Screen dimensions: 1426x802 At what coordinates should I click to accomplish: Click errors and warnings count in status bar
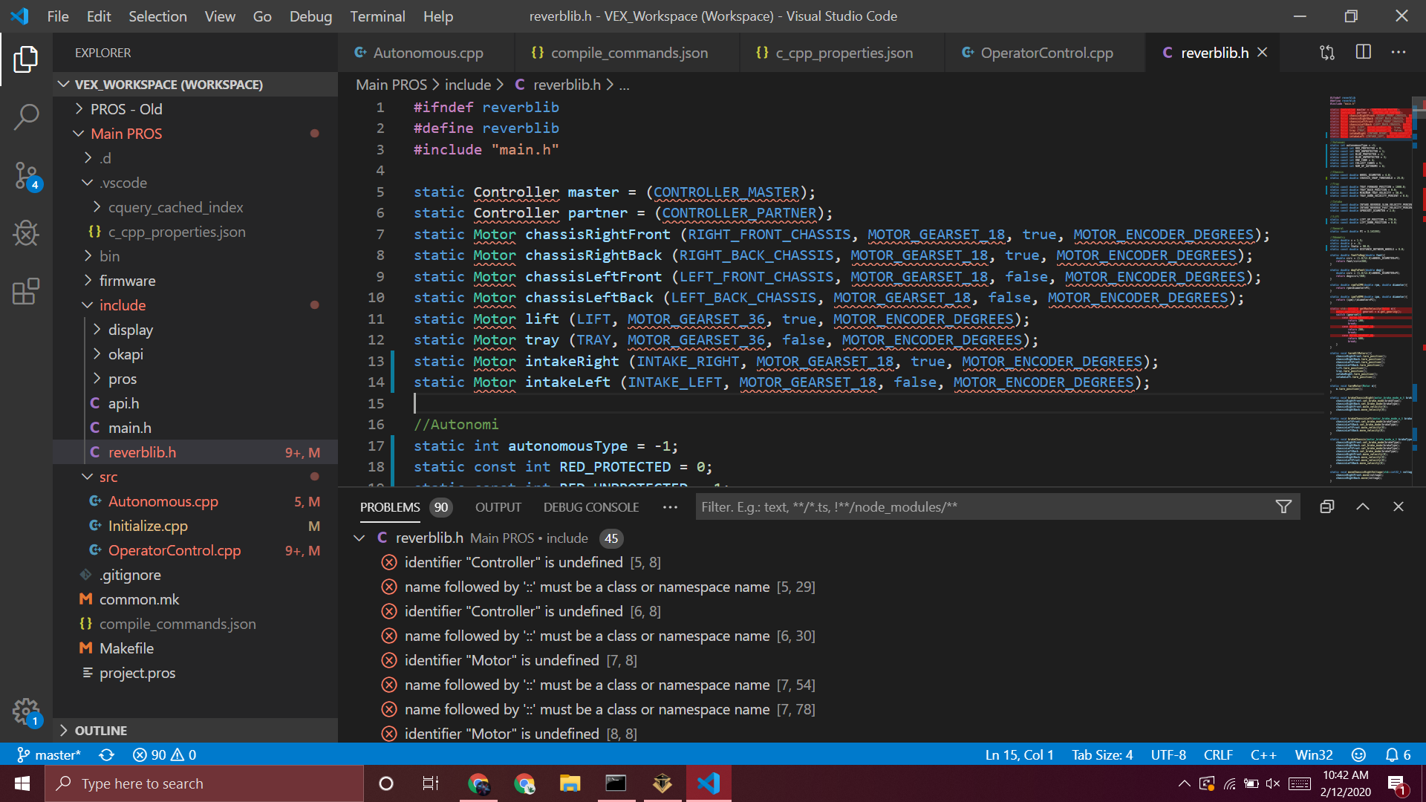pos(164,754)
